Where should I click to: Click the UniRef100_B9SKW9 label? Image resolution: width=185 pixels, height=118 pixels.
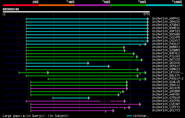click(166, 35)
